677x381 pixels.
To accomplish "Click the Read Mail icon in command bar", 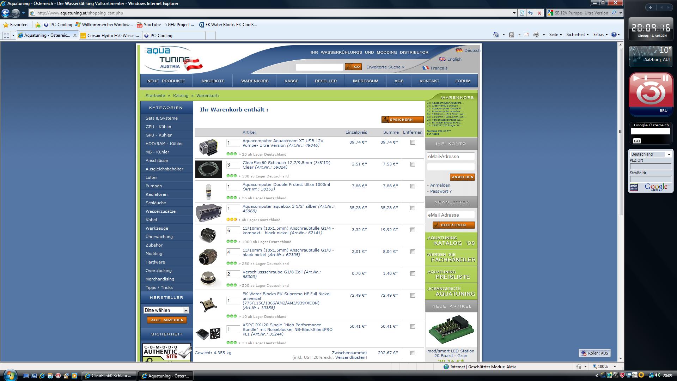I will (x=526, y=35).
